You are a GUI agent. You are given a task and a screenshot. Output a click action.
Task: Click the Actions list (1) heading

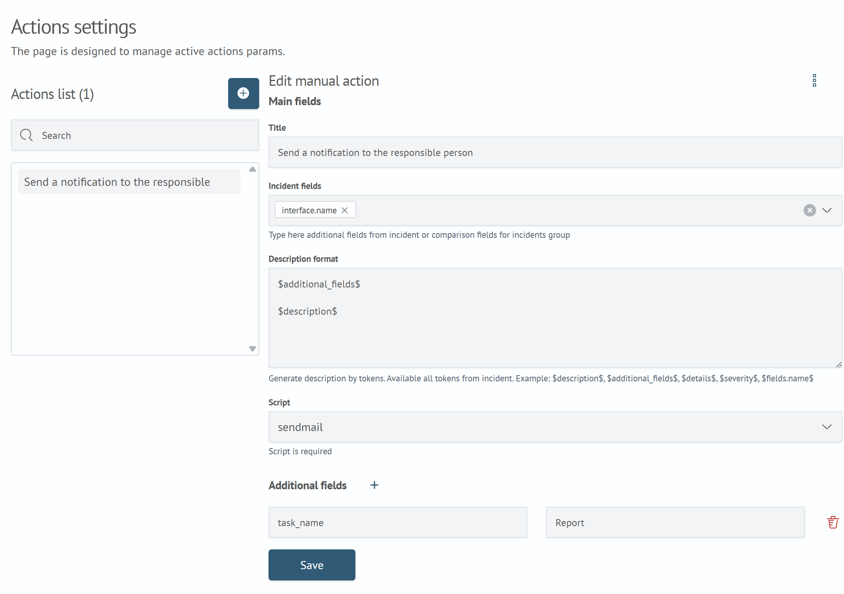tap(52, 94)
